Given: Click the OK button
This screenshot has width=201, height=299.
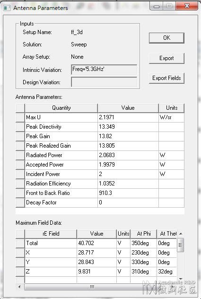Looking at the screenshot, I should click(x=166, y=38).
